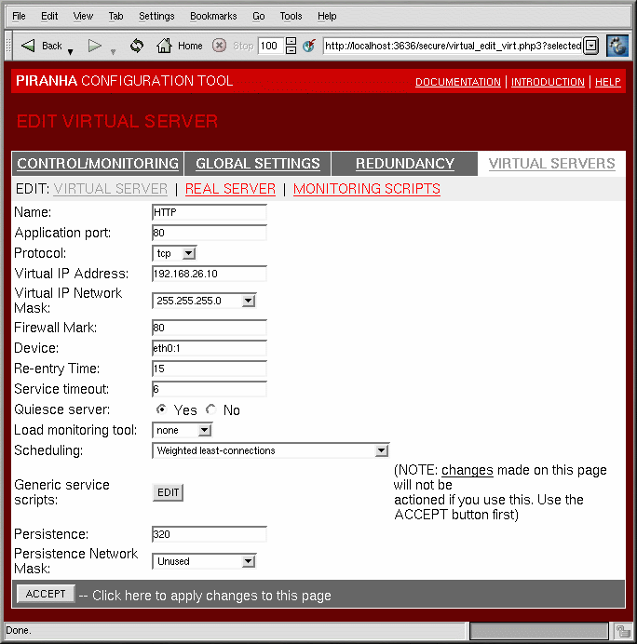Switch to REDUNDANCY tab

coord(405,164)
